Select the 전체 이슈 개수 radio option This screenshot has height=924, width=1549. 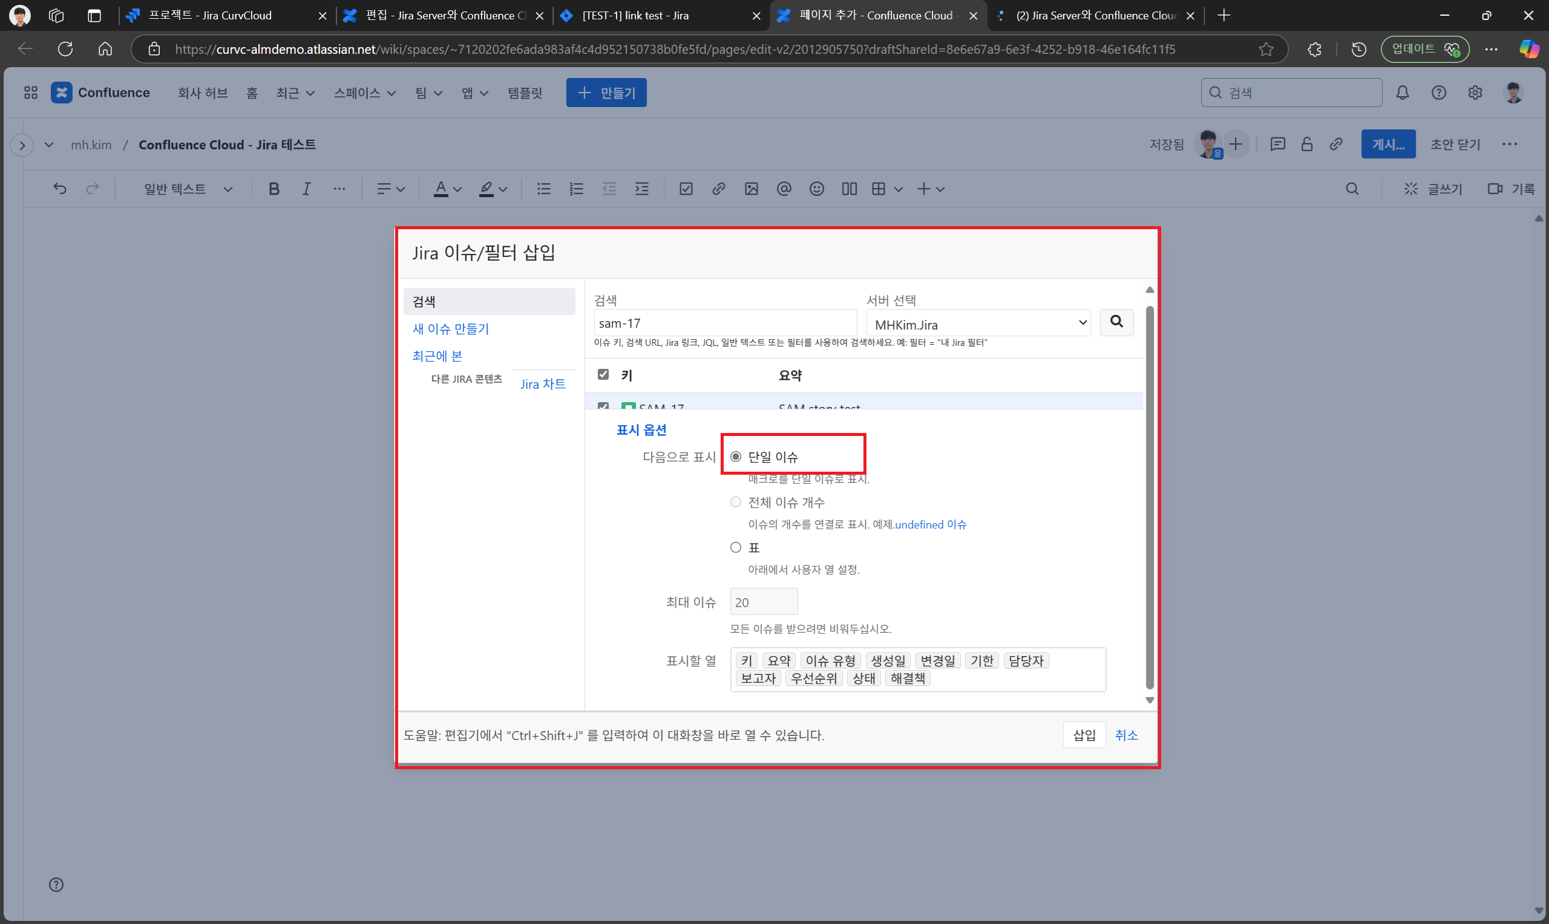pos(736,502)
